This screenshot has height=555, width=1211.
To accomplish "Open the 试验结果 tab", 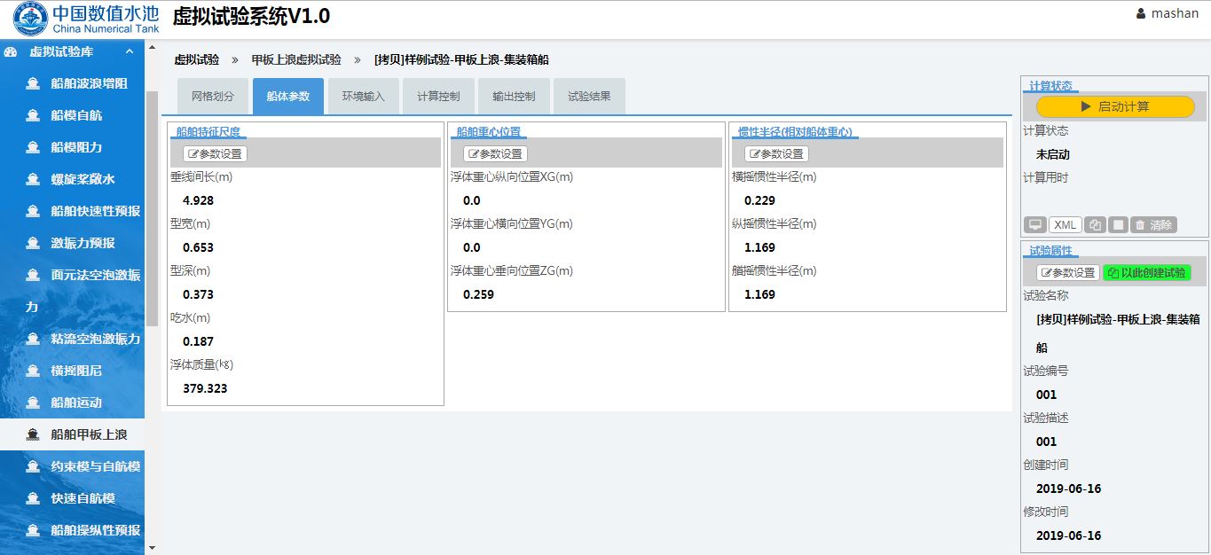I will [x=589, y=96].
